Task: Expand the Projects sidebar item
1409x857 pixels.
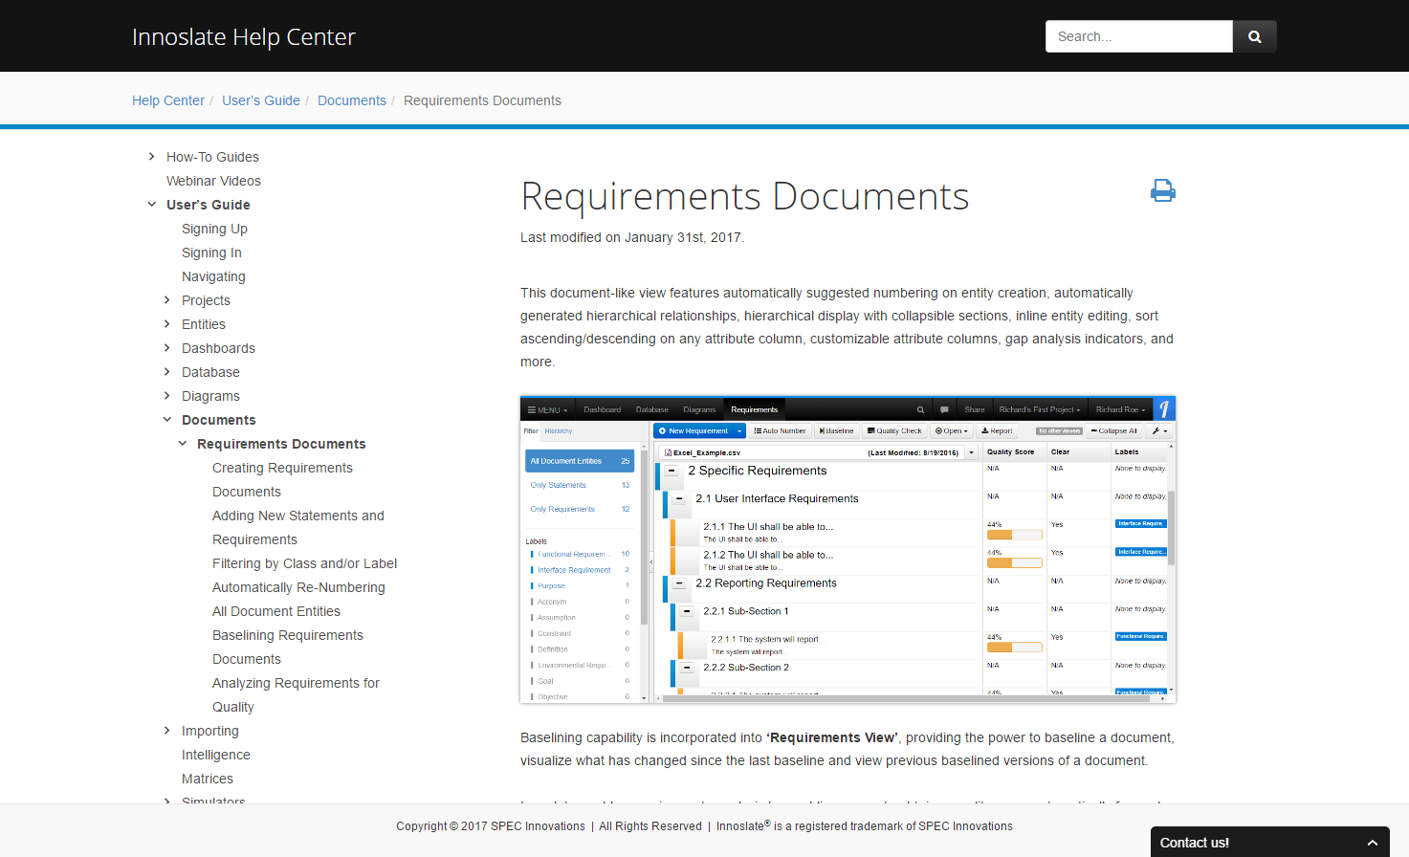Action: 167,300
